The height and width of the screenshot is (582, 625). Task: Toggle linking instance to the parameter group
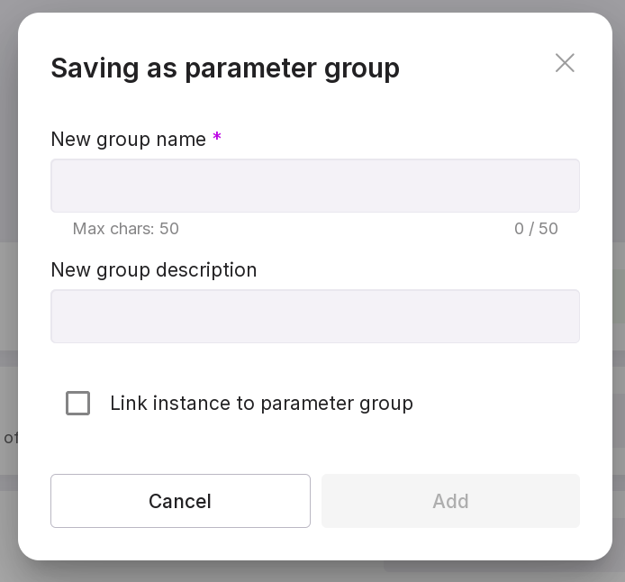pyautogui.click(x=78, y=403)
